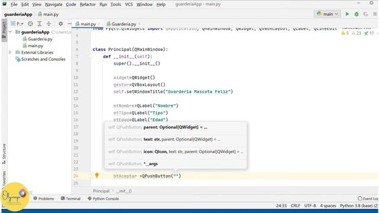Viewport: 379px width, 213px height.
Task: Open the Help menu
Action: (x=160, y=4)
